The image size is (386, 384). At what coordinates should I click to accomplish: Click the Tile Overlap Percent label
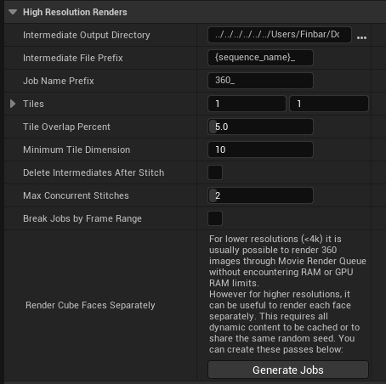66,127
